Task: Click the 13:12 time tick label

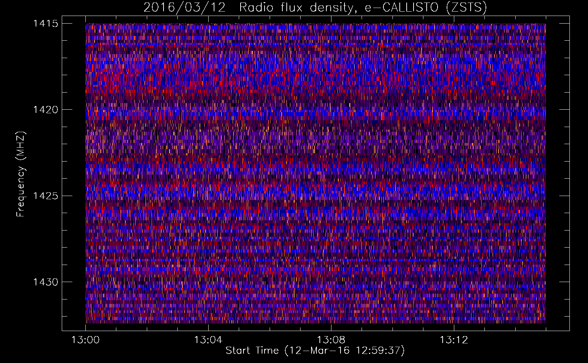Action: (454, 340)
